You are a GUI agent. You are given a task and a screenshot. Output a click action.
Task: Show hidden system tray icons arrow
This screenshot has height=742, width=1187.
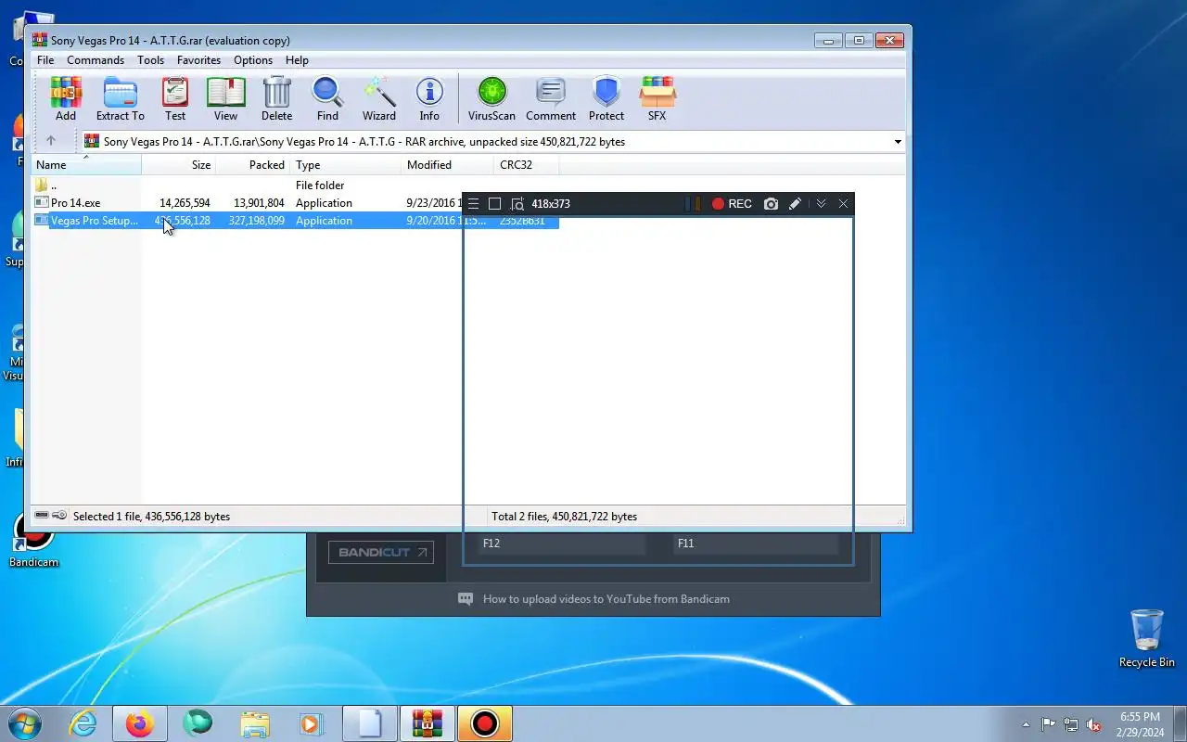coord(1026,724)
